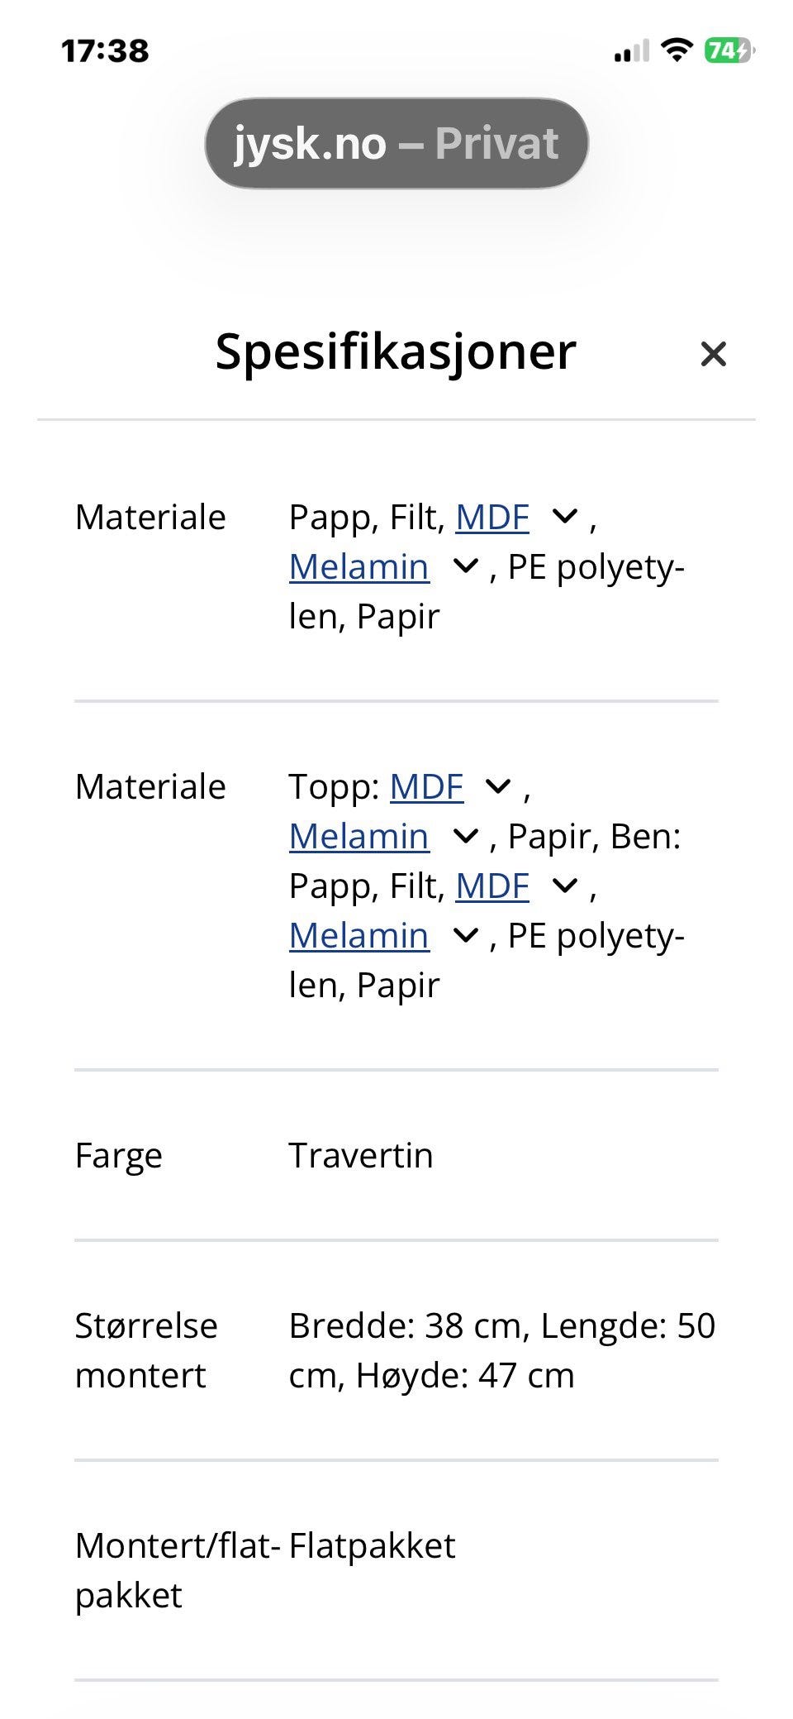Tap the Flatpakket value text
Viewport: 793px width, 1719px height.
coord(372,1546)
